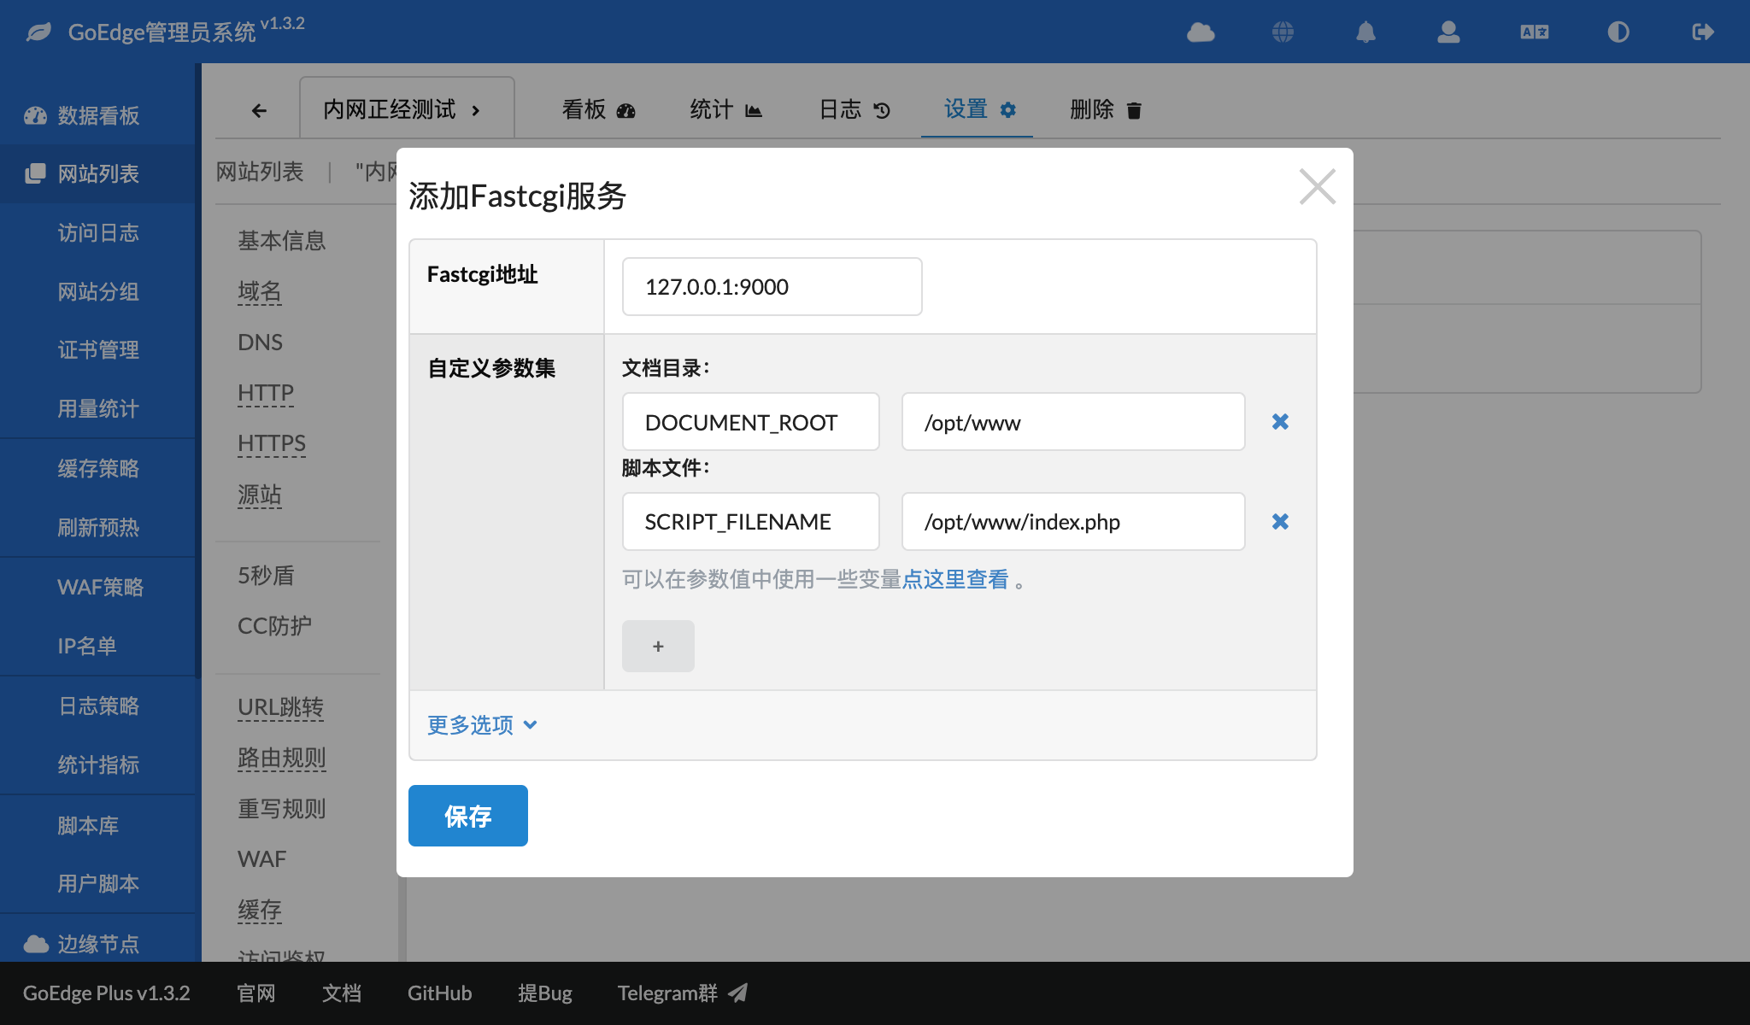Open 文档 footer link
Screen dimensions: 1750x1025
click(x=342, y=993)
